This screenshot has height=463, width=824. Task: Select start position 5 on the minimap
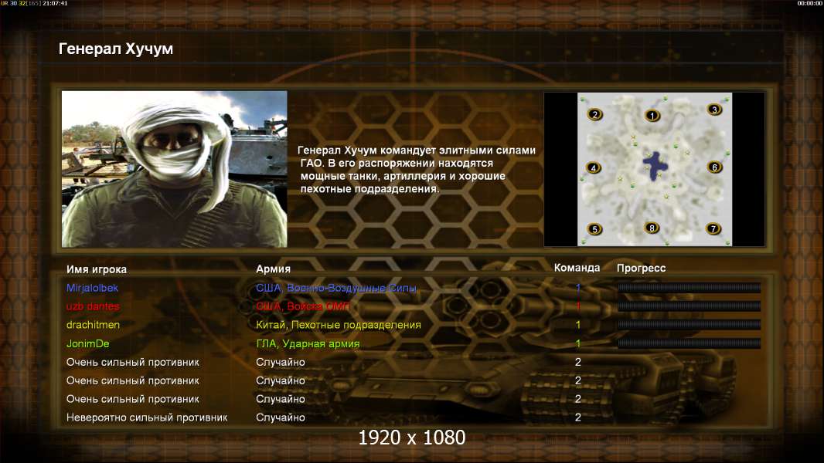[x=595, y=229]
